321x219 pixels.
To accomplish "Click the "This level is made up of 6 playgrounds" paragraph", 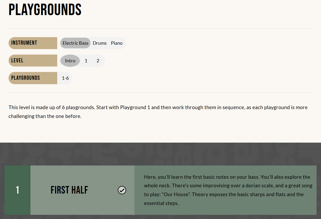I will (158, 112).
